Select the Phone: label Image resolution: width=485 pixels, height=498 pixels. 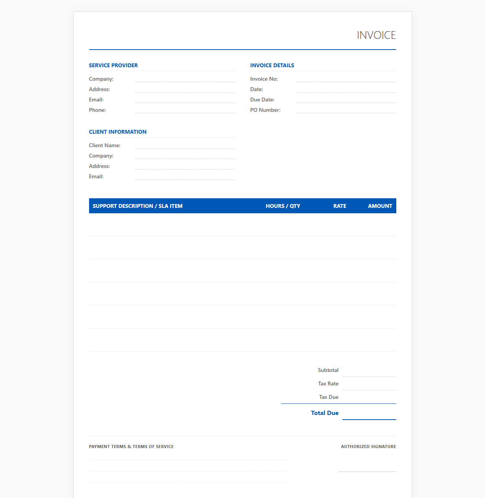98,110
